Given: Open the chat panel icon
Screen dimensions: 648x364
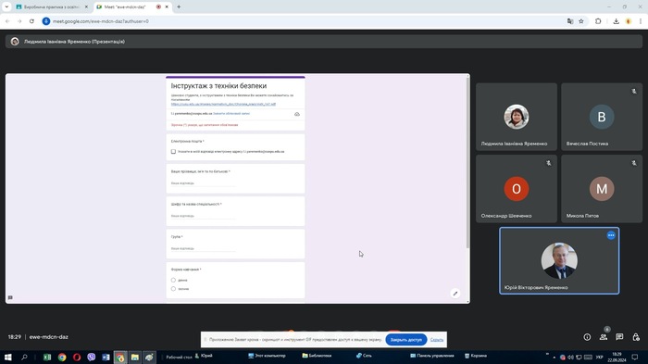Looking at the screenshot, I should (x=619, y=337).
